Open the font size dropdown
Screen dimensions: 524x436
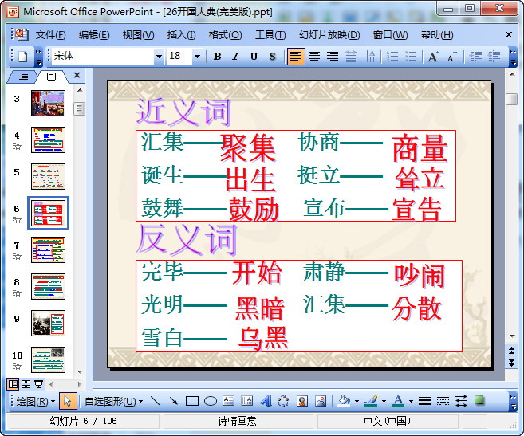click(x=198, y=57)
